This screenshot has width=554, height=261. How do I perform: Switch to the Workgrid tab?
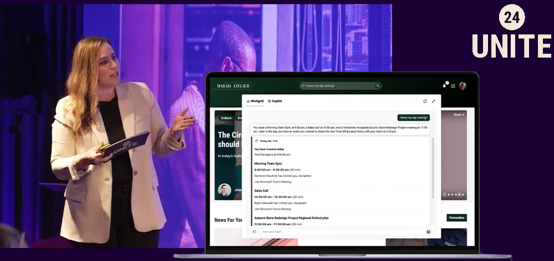(x=255, y=101)
